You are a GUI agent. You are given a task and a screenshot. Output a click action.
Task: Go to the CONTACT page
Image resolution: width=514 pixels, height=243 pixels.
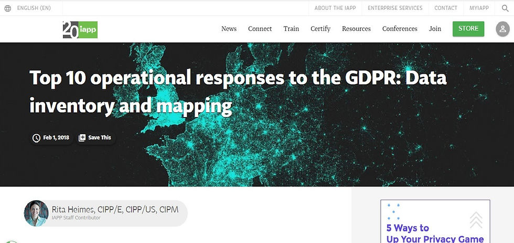pyautogui.click(x=446, y=8)
